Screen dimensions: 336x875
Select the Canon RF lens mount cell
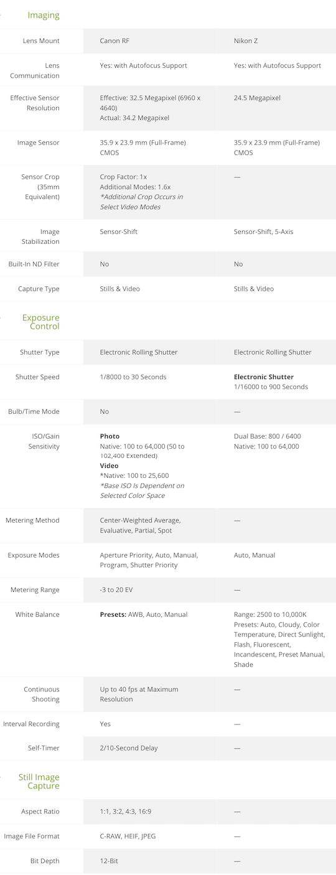coord(150,41)
